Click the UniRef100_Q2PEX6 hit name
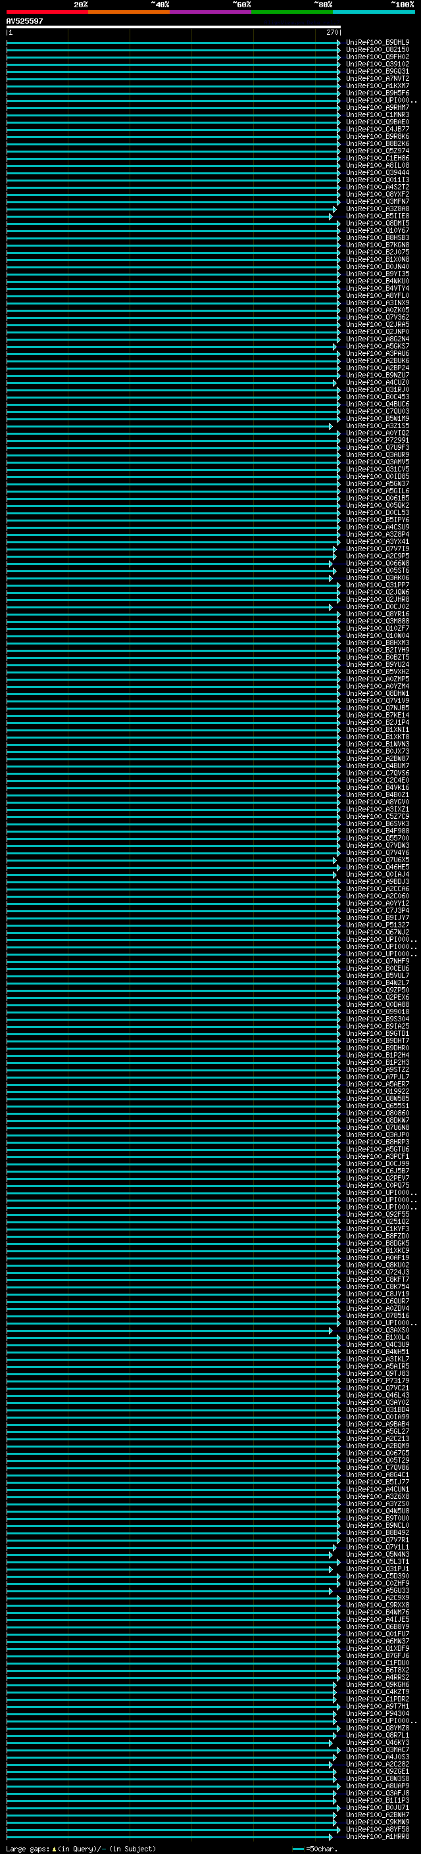 point(378,998)
